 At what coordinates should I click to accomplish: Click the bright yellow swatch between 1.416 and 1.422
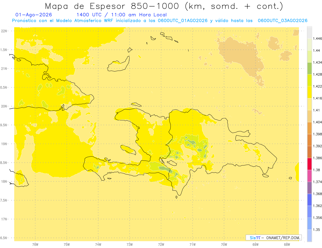pos(309,92)
